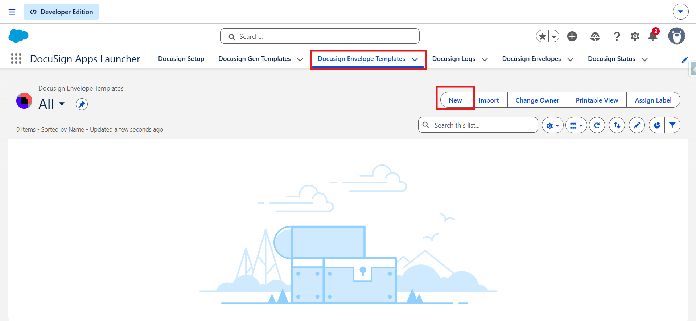Image resolution: width=696 pixels, height=321 pixels.
Task: Click the Printable View button
Action: click(597, 100)
